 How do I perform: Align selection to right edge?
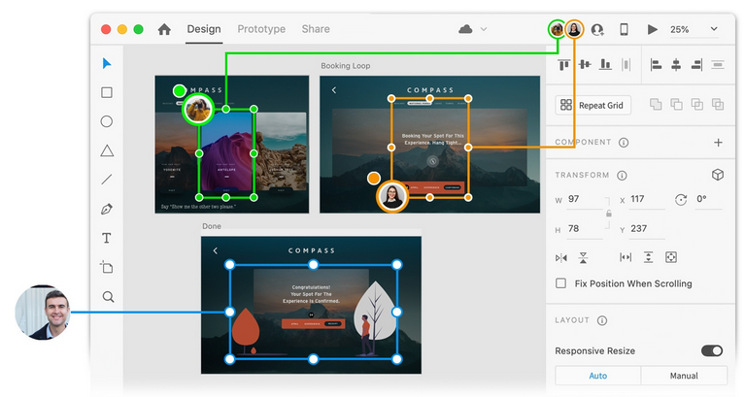(x=697, y=65)
